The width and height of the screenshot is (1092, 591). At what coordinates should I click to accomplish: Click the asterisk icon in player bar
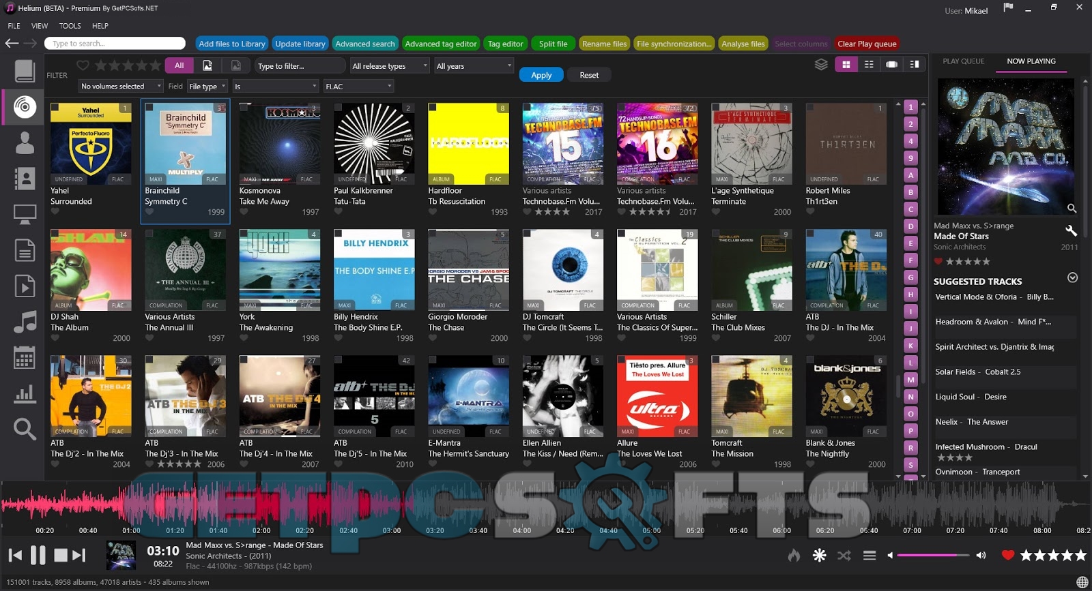(x=820, y=556)
